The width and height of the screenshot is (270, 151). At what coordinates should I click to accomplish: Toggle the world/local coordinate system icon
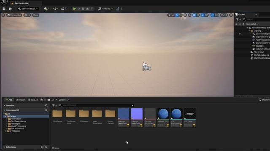185,15
